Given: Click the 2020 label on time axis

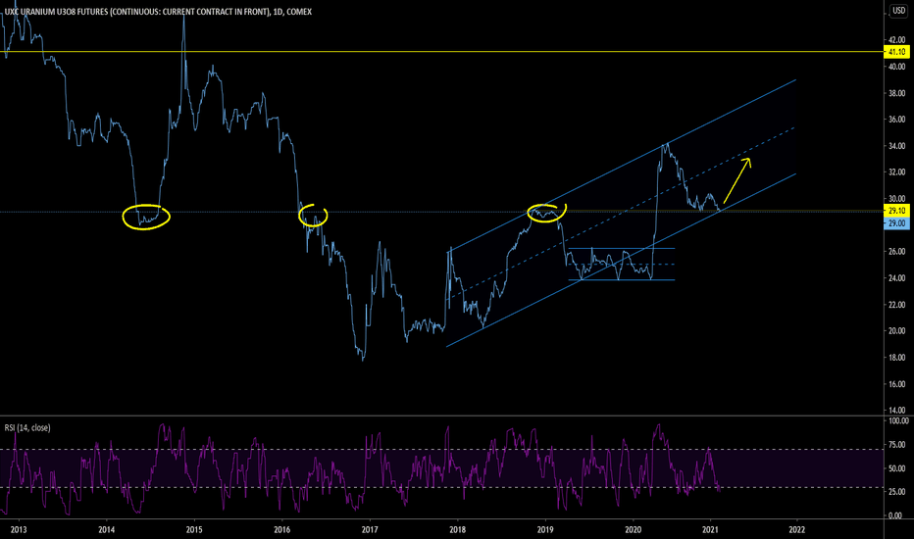Looking at the screenshot, I should 634,529.
